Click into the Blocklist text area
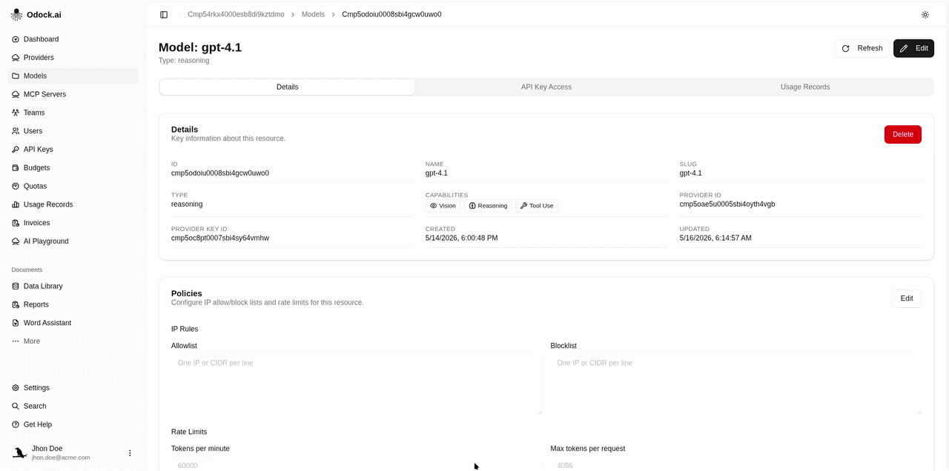Image resolution: width=949 pixels, height=471 pixels. pos(735,384)
